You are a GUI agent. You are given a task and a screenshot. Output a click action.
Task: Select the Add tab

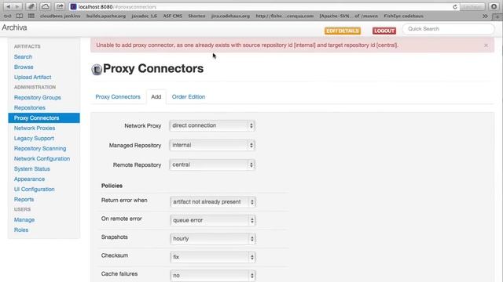click(x=156, y=97)
